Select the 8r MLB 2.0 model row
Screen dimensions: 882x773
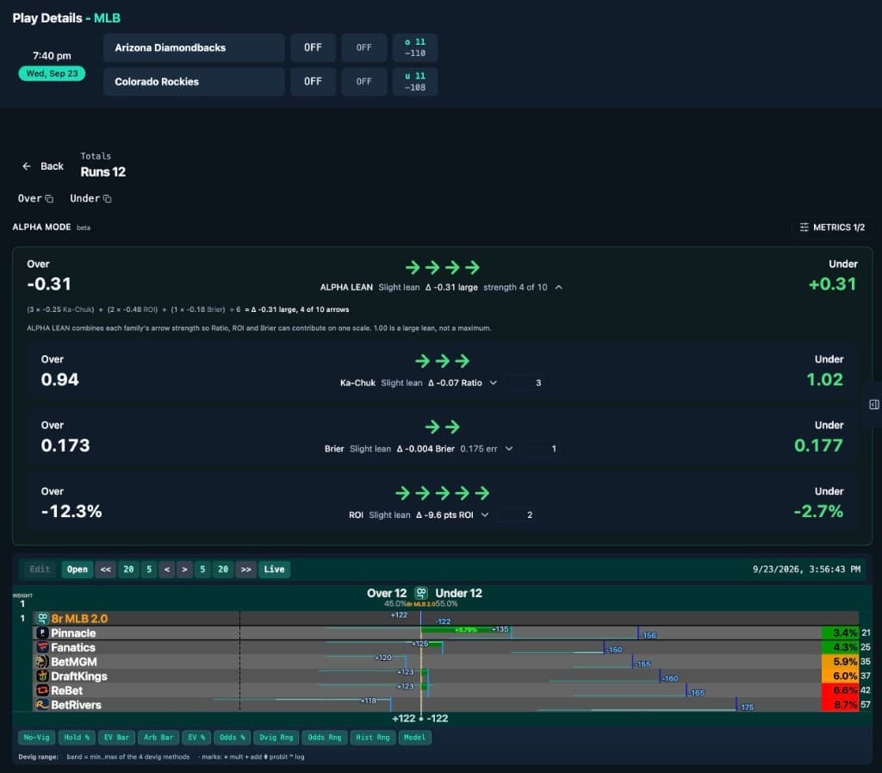[x=445, y=618]
